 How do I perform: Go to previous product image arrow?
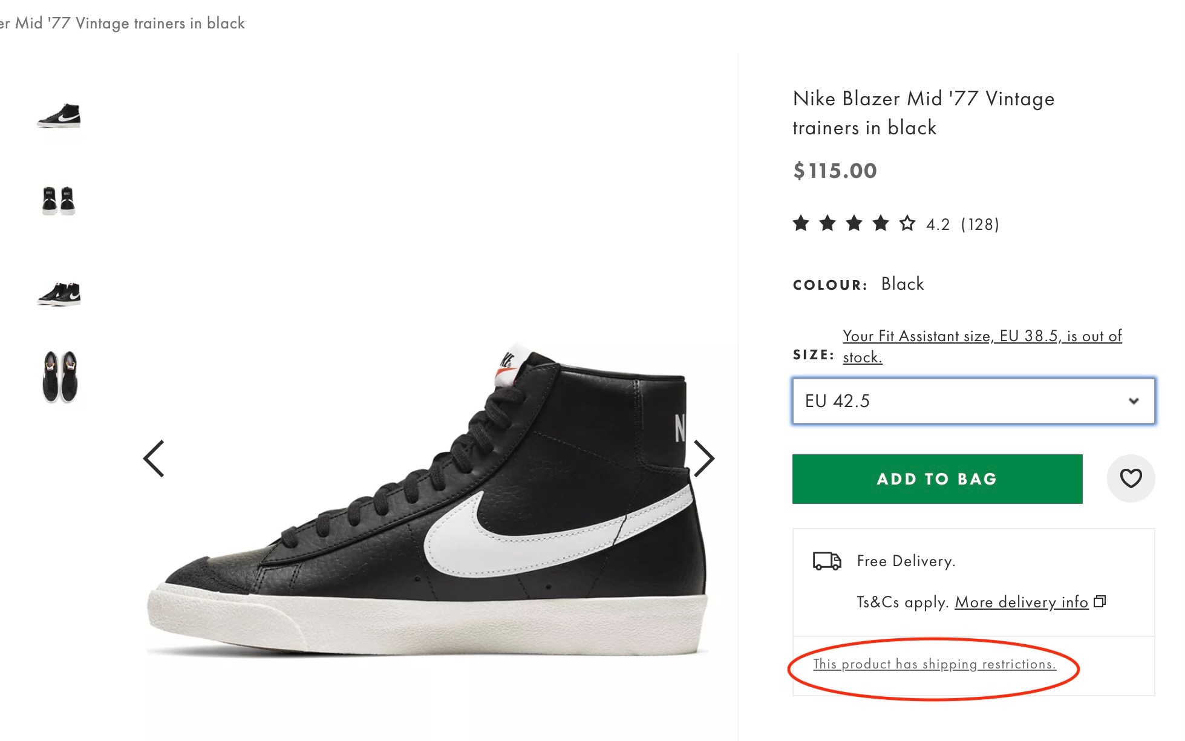click(x=154, y=459)
